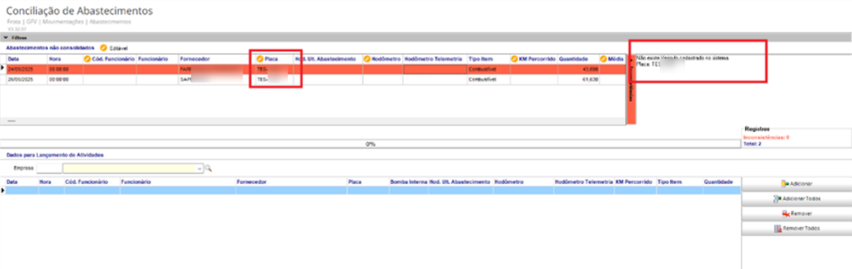Viewport: 852px width, 269px height.
Task: Click the search magnifier beside Empresa
Action: 208,169
